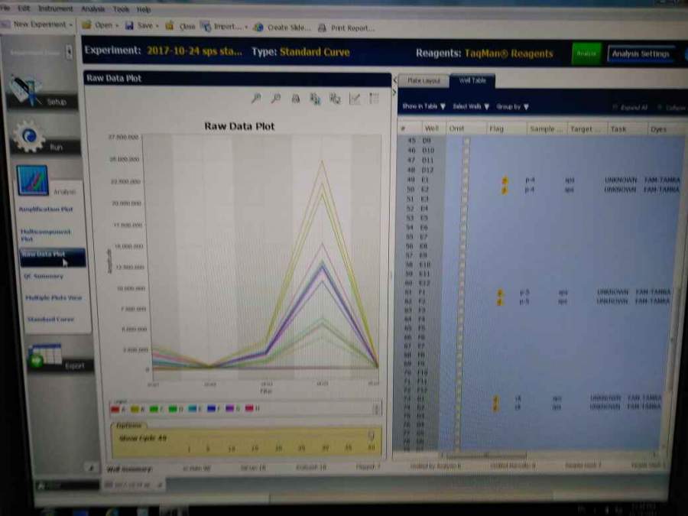Open the Select Wells dropdown
The height and width of the screenshot is (516, 688).
(x=471, y=106)
